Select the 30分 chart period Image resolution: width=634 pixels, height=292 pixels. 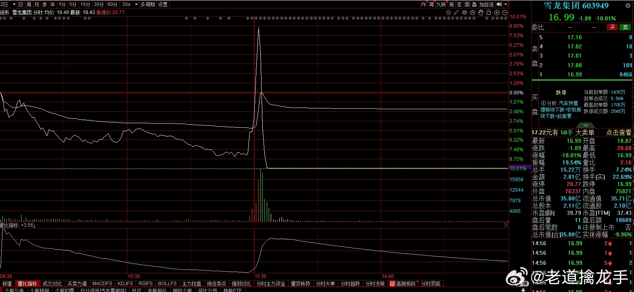pyautogui.click(x=99, y=4)
